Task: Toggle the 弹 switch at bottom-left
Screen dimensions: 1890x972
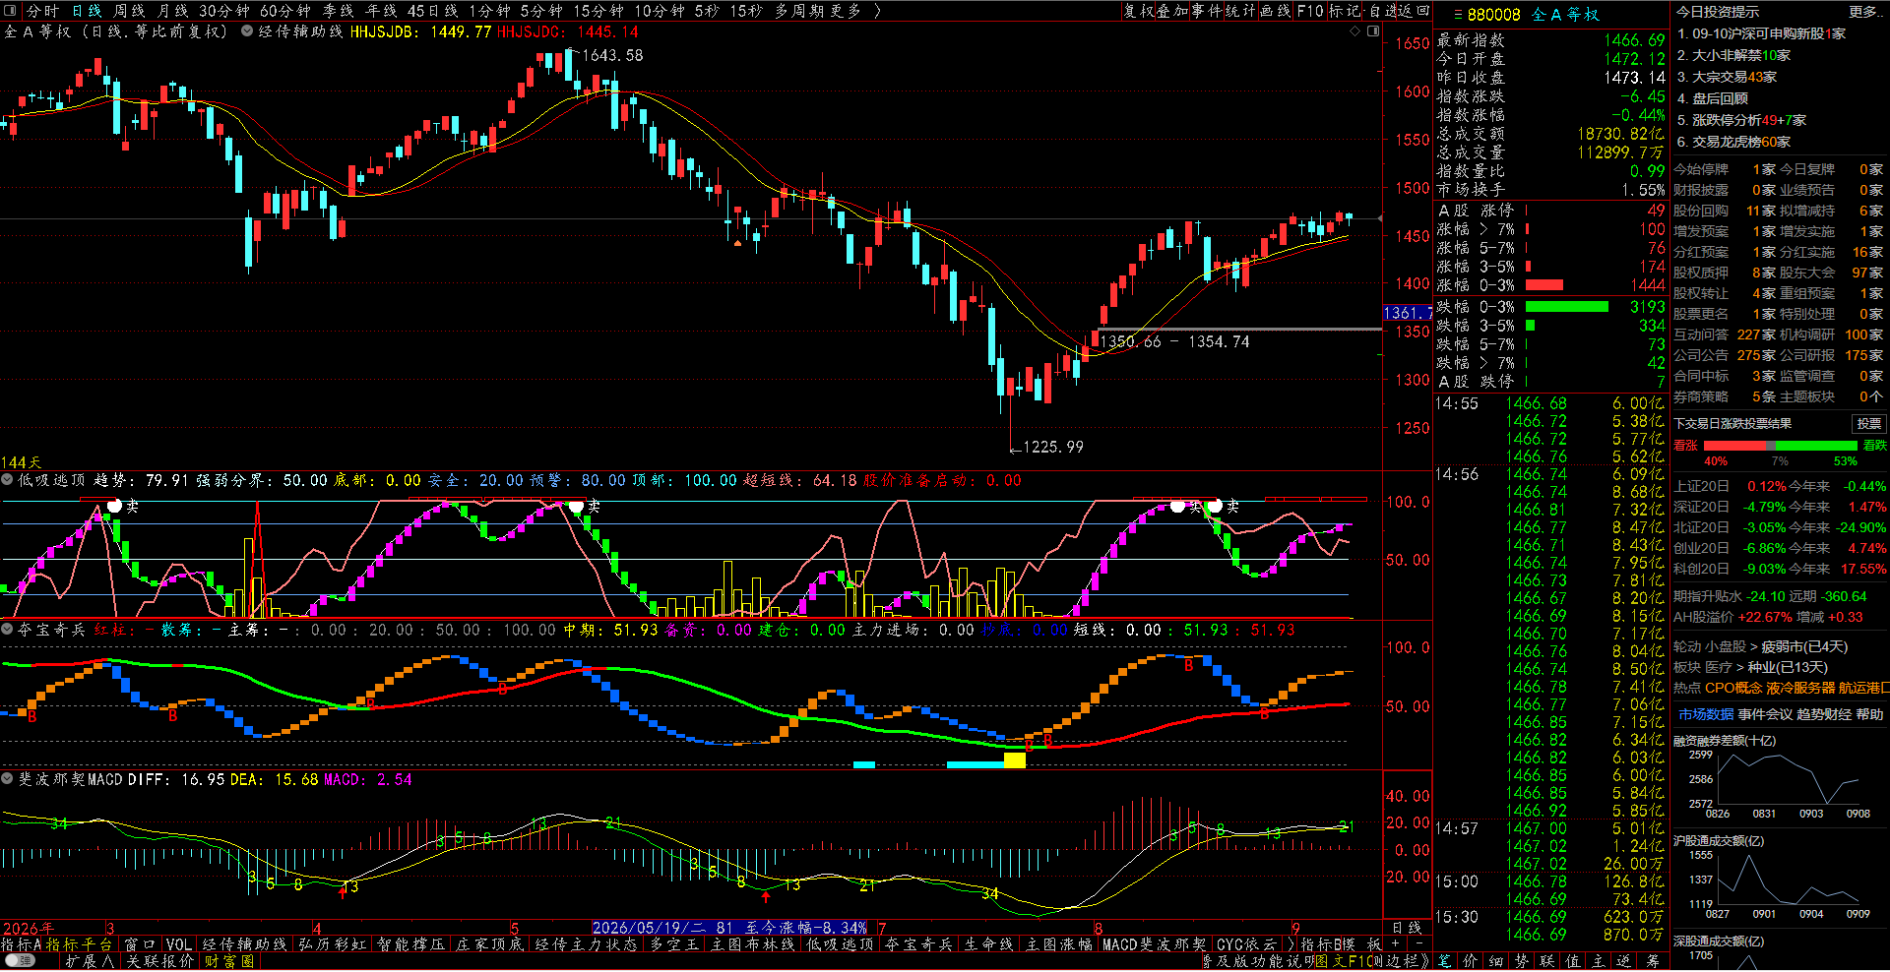Action: pyautogui.click(x=20, y=961)
